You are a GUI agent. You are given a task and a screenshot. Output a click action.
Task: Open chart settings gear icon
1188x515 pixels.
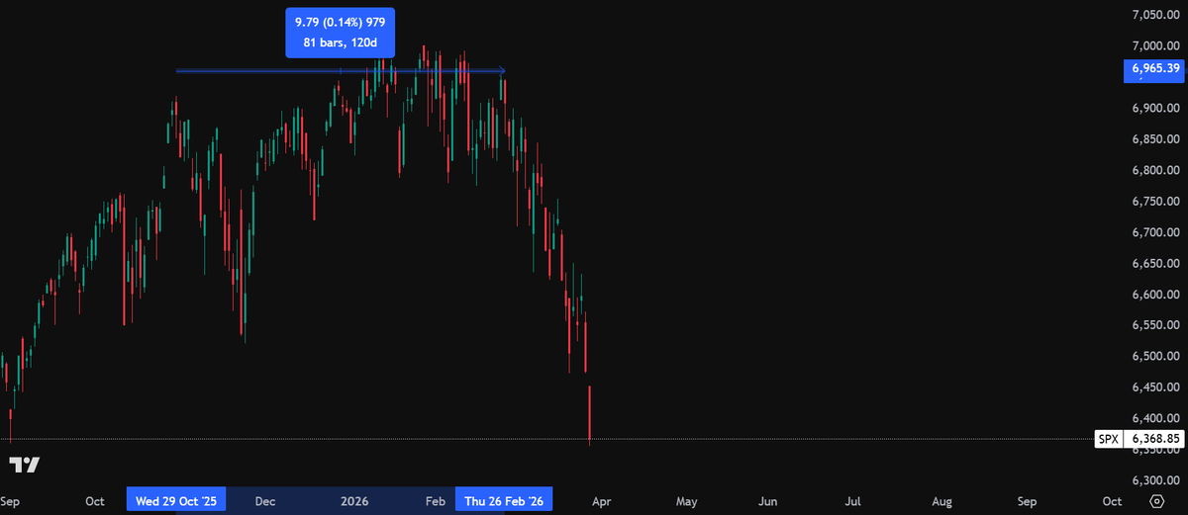click(x=1155, y=501)
